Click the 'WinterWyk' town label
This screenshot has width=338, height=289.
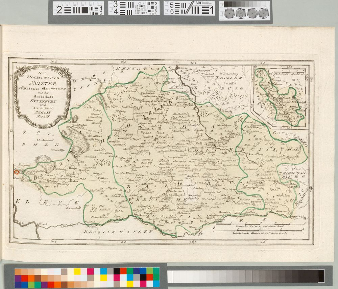pos(58,150)
